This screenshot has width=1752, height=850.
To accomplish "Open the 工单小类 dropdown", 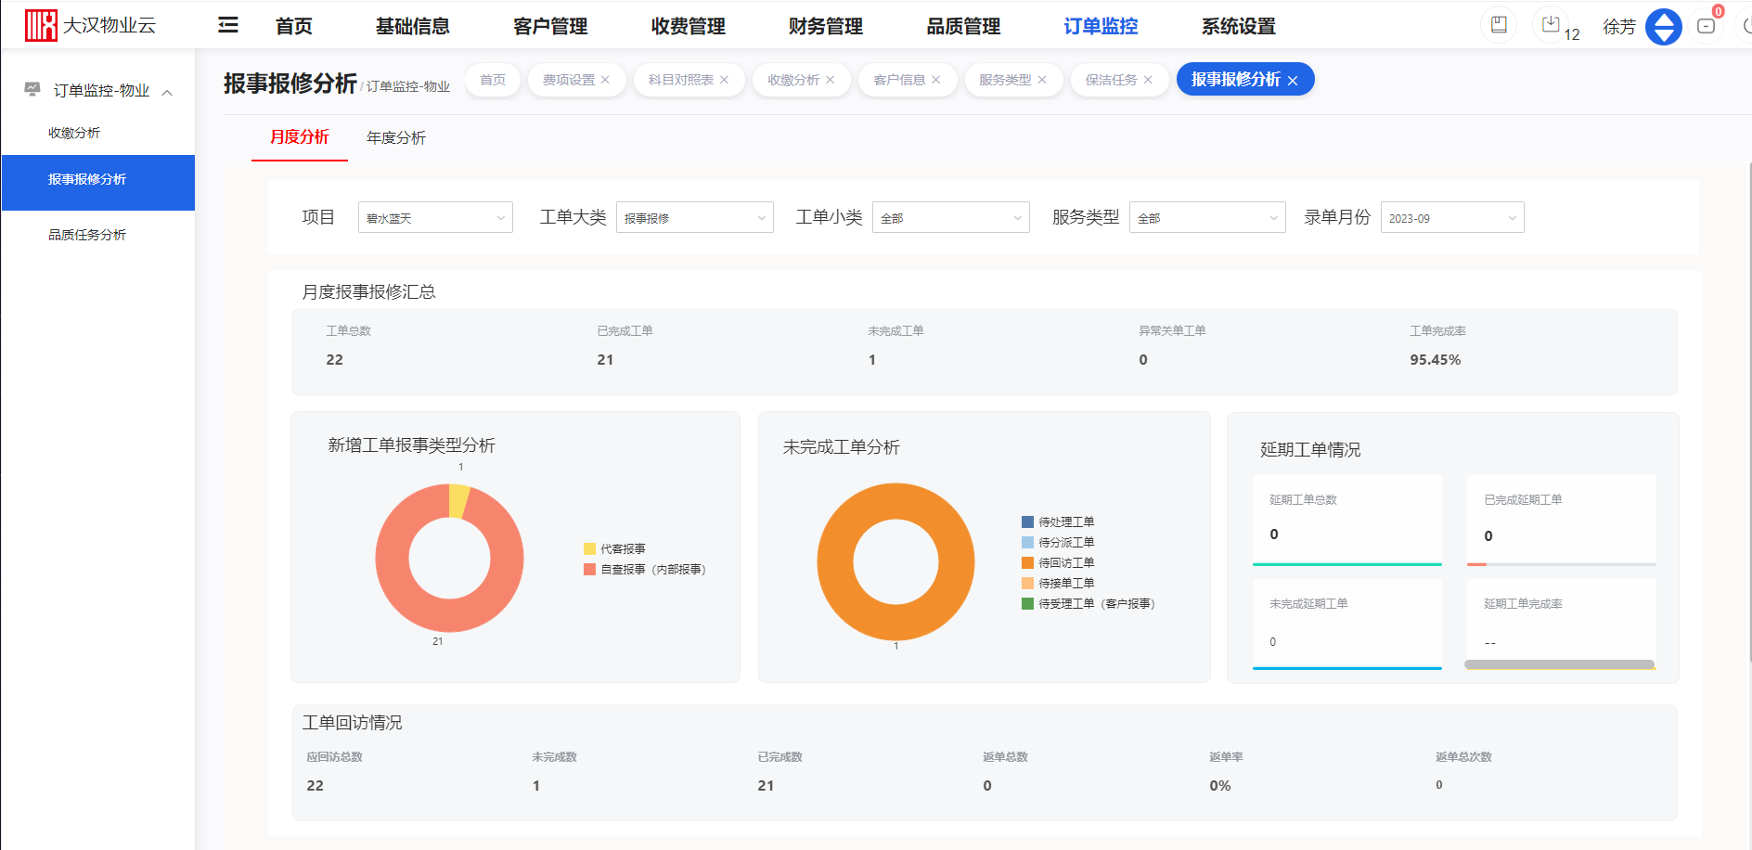I will 950,217.
